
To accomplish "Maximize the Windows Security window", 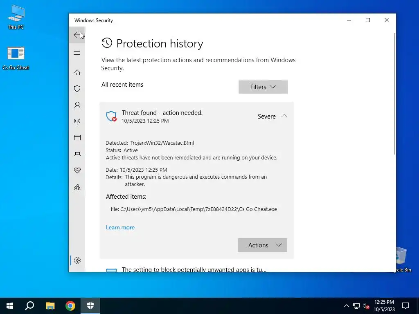I will 368,20.
